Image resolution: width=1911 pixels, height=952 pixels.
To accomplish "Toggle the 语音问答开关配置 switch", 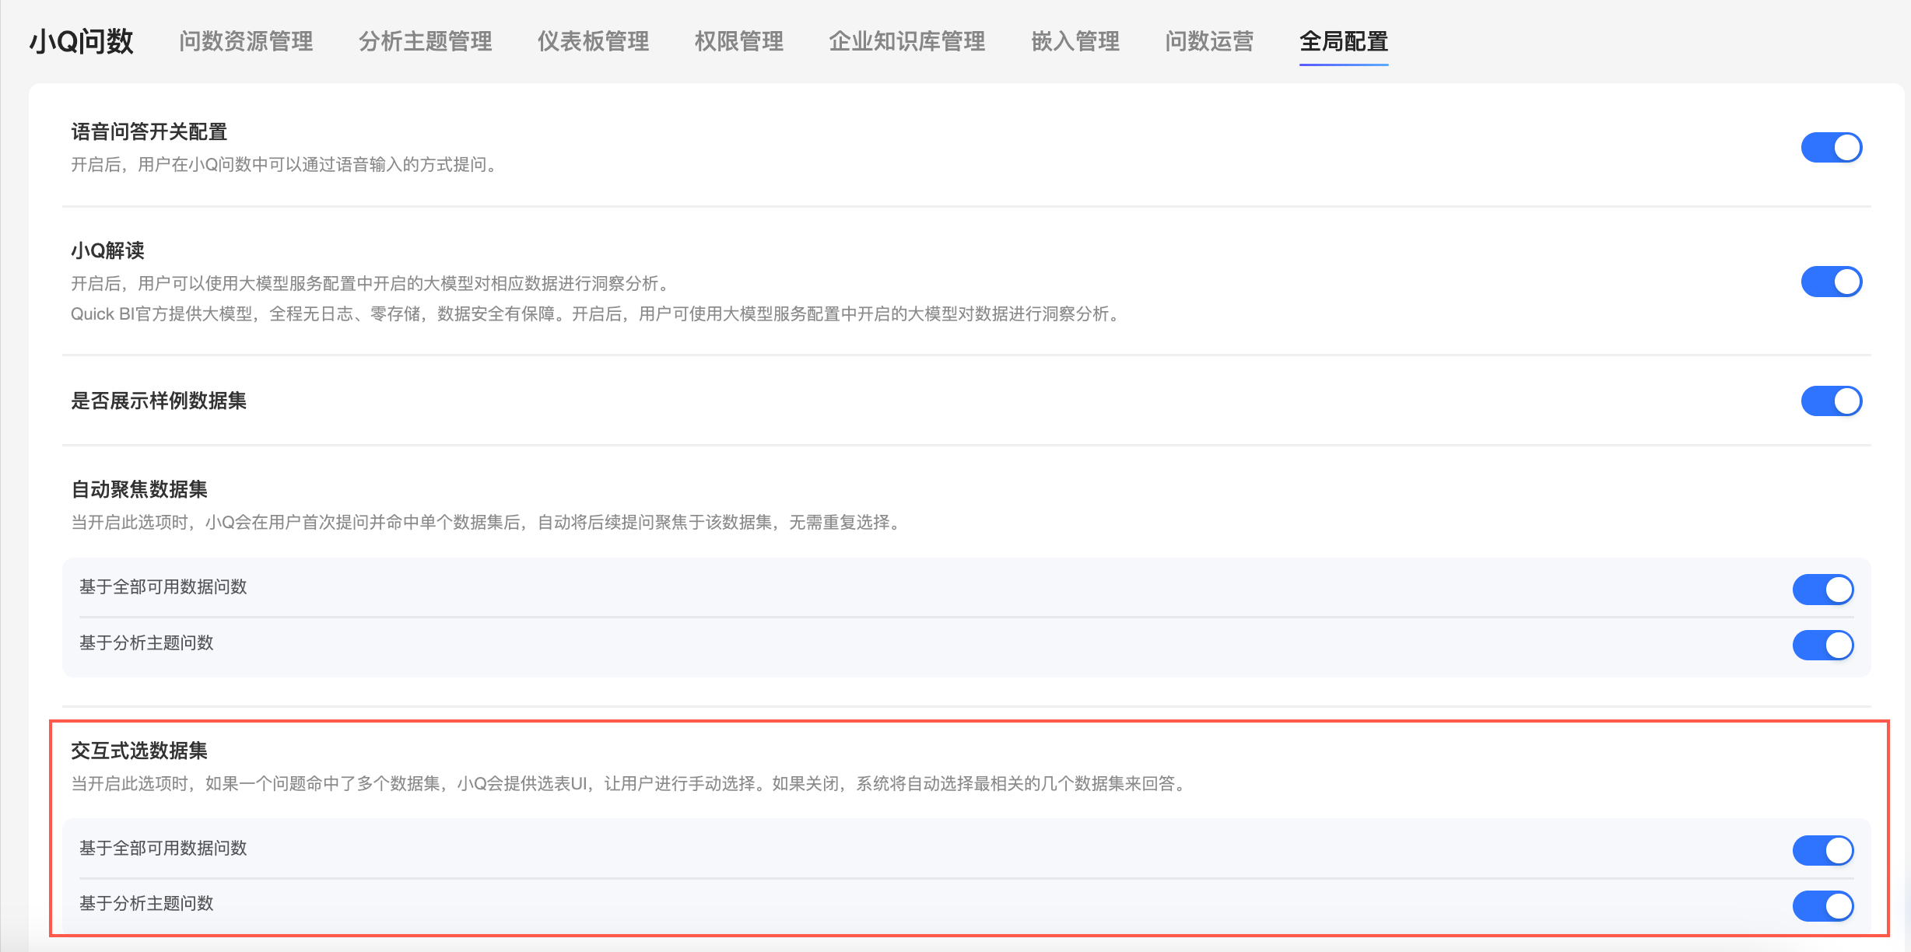I will pos(1831,147).
